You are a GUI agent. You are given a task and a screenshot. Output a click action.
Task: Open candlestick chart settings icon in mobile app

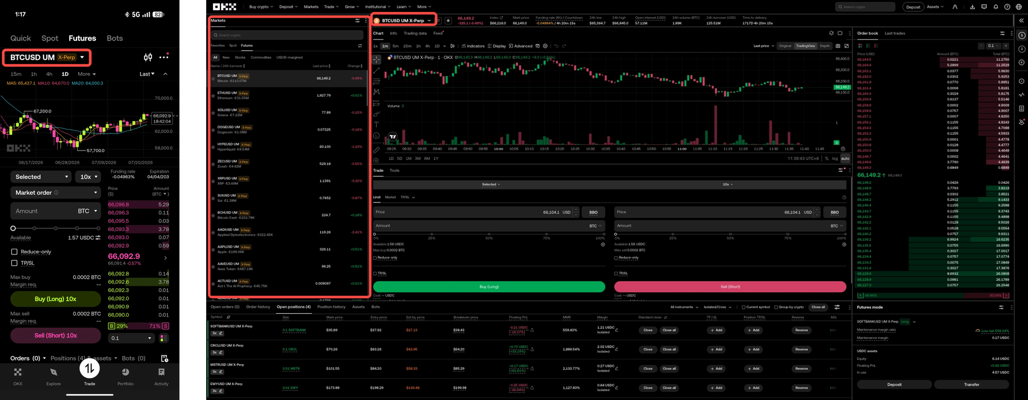[x=148, y=57]
